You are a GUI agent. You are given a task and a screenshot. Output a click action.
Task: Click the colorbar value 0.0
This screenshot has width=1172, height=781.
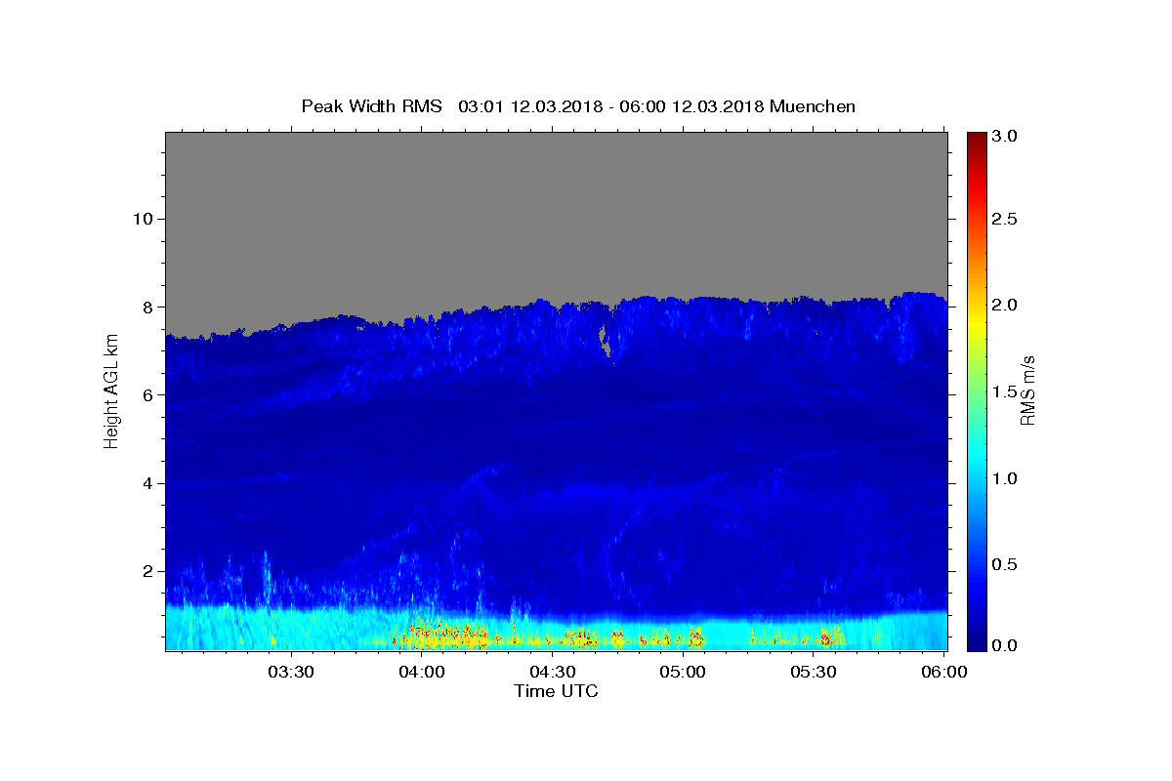(1005, 645)
